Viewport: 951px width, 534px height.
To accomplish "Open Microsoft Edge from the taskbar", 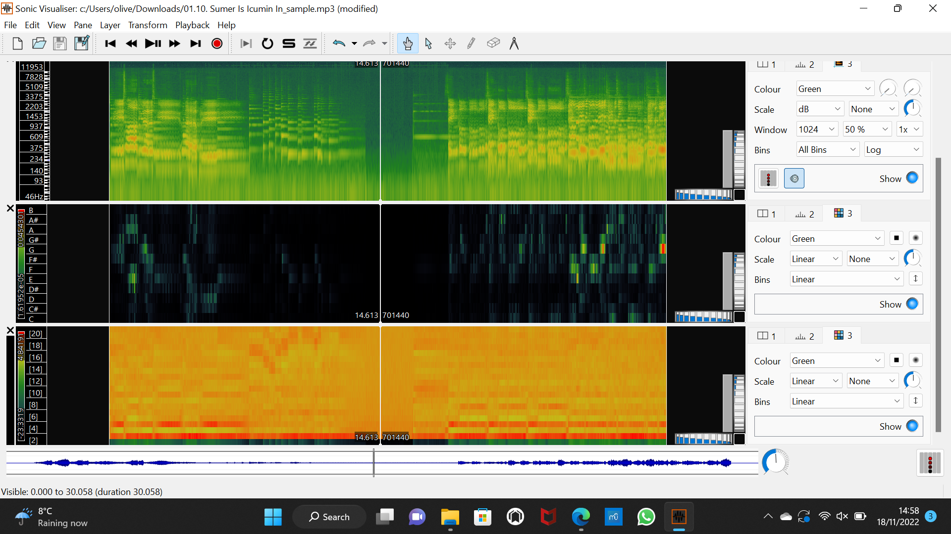I will click(581, 517).
